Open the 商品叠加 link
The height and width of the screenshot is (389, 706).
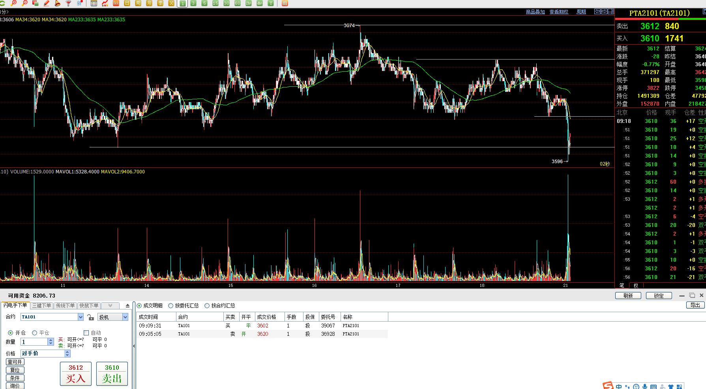pyautogui.click(x=535, y=12)
